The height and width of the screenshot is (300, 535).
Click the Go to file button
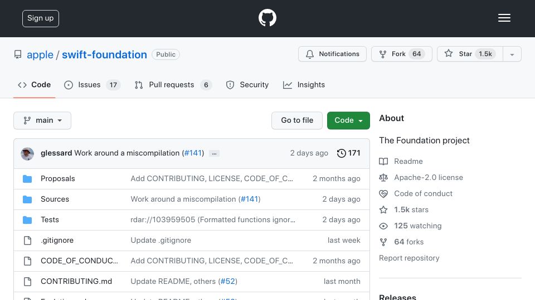pyautogui.click(x=297, y=121)
